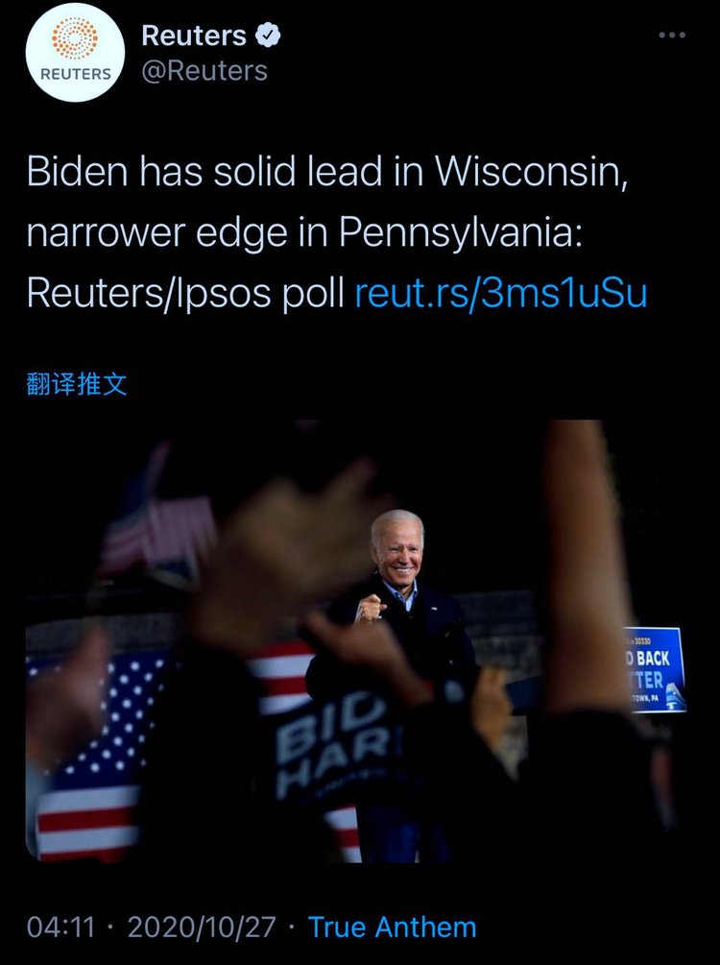Click the Reuters/Ipsos poll text
Viewport: 720px width, 965px height.
point(185,294)
